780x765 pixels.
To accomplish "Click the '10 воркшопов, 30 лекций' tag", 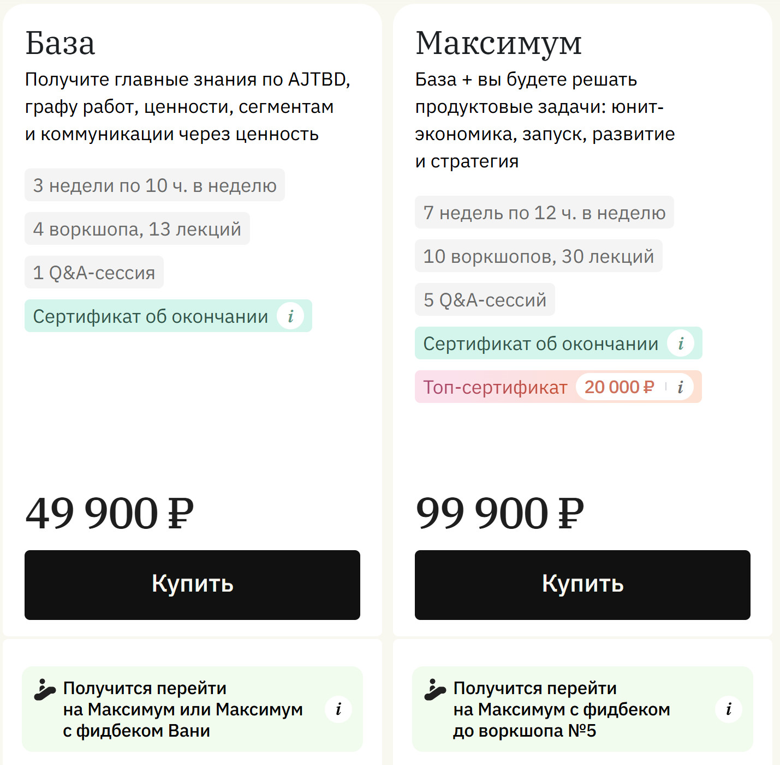I will pyautogui.click(x=538, y=256).
